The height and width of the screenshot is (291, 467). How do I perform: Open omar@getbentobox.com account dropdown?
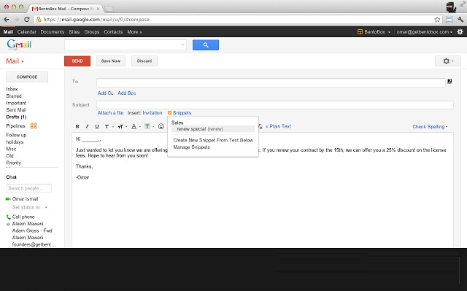tap(425, 32)
